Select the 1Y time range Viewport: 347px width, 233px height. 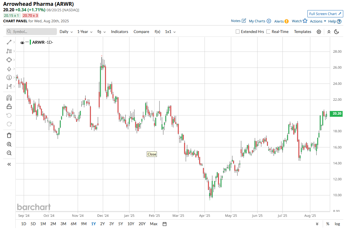(93, 224)
